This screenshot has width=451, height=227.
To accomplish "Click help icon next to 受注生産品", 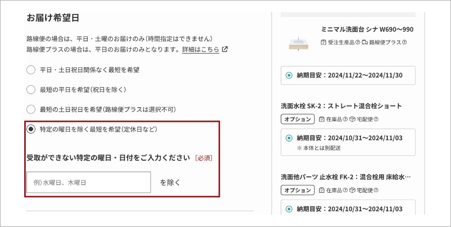I will pos(357,42).
